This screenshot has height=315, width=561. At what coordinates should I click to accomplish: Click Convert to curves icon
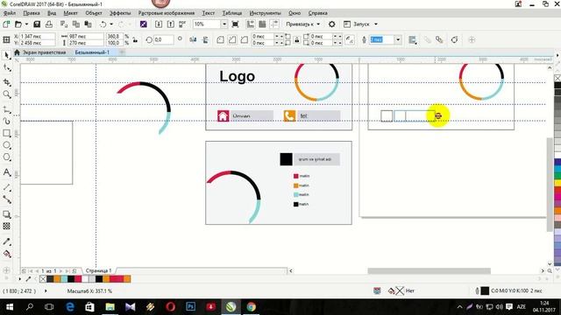(x=454, y=39)
